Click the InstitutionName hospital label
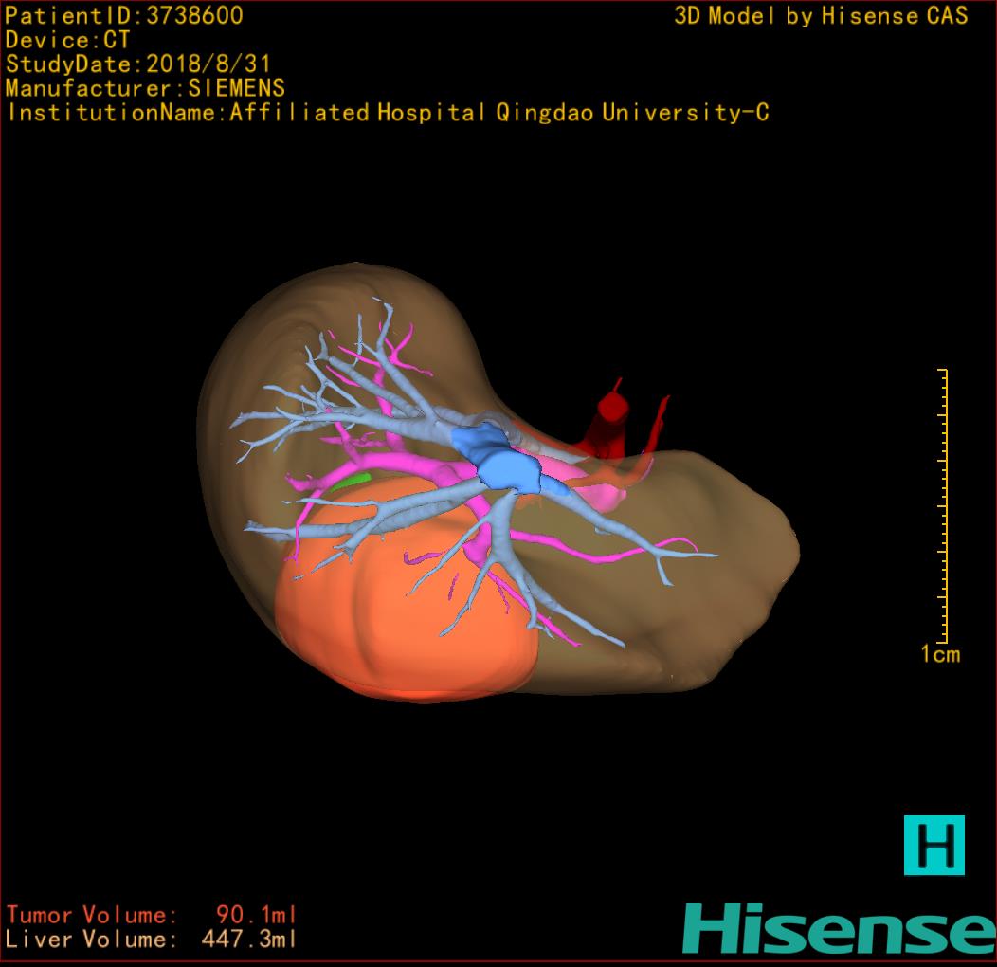The image size is (997, 967). [388, 113]
